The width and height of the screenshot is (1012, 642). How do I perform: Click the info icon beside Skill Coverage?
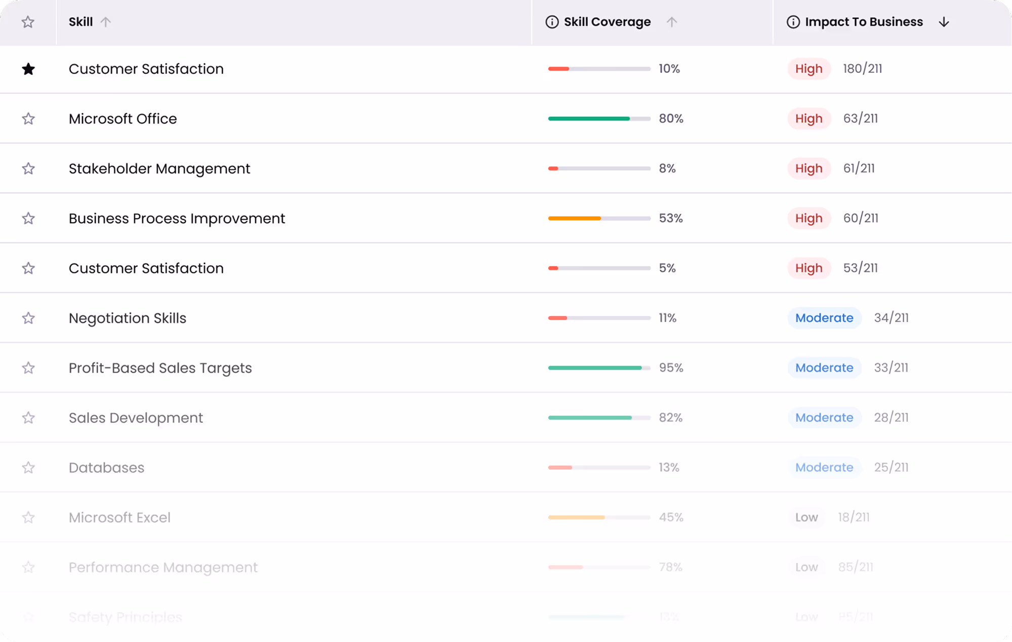552,22
